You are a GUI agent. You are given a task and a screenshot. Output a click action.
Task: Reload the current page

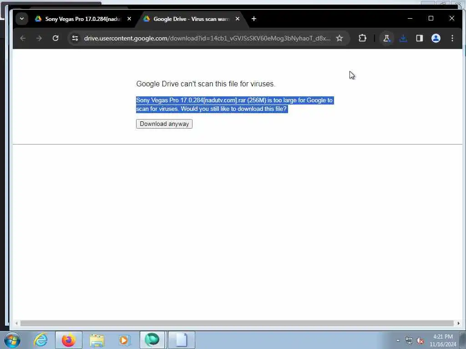tap(55, 38)
